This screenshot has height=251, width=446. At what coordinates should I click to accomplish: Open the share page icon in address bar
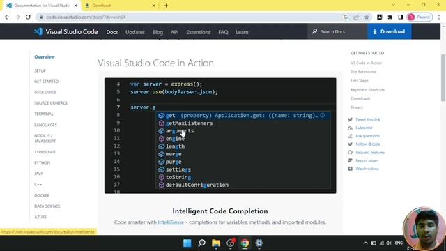(356, 17)
